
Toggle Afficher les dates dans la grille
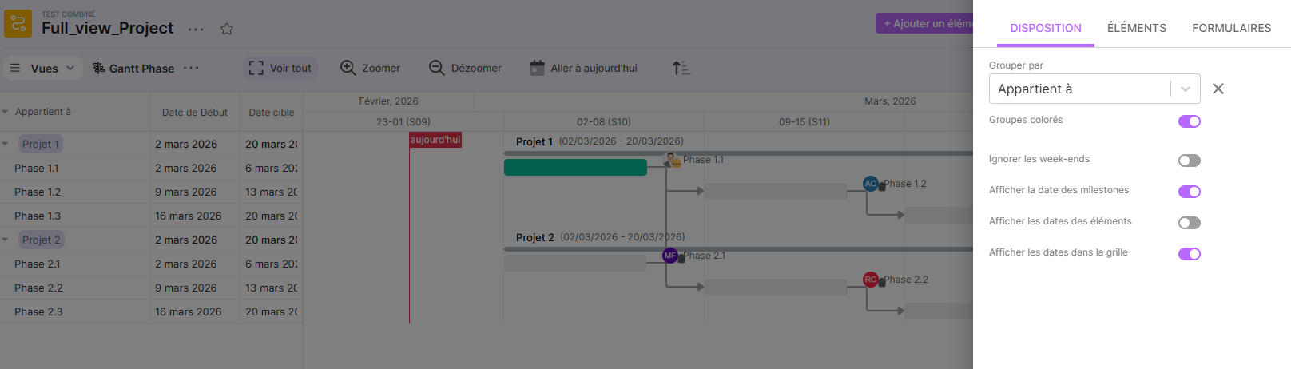tap(1189, 254)
